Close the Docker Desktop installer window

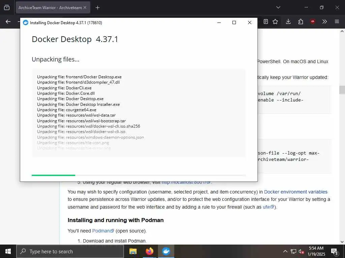coord(250,23)
